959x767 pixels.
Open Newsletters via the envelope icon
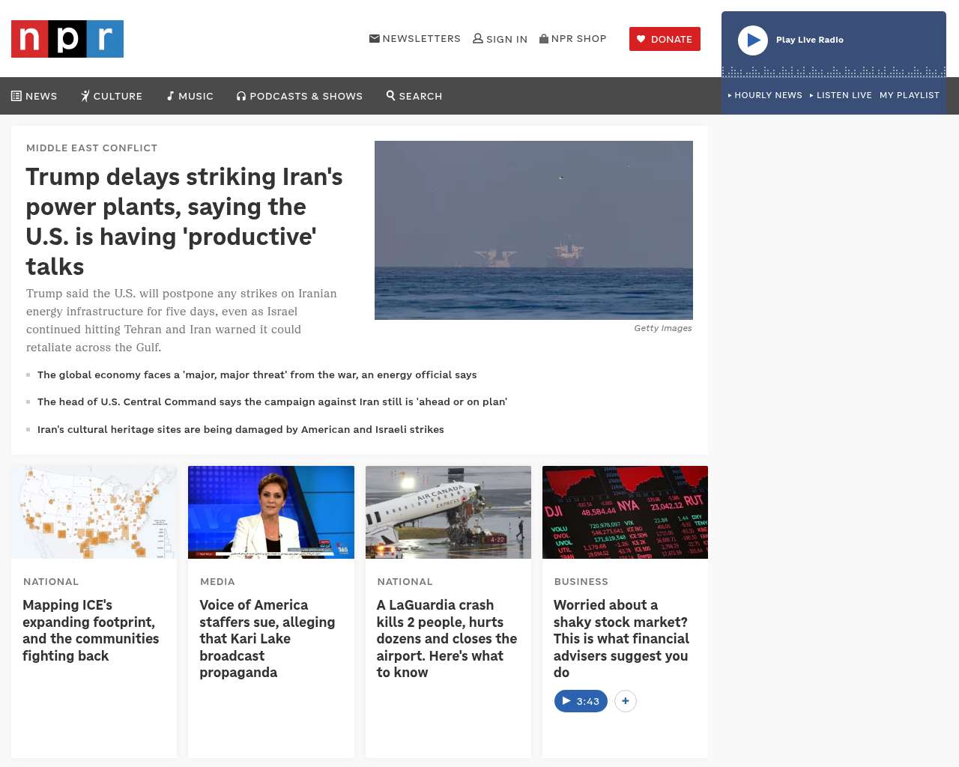[375, 38]
